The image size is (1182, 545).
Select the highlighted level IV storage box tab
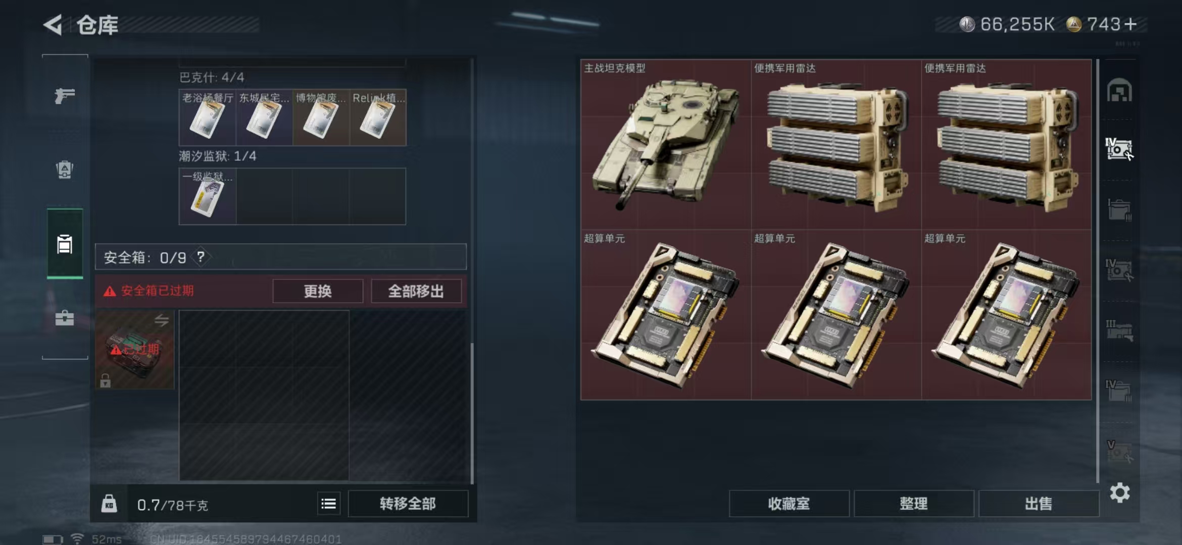click(1119, 149)
